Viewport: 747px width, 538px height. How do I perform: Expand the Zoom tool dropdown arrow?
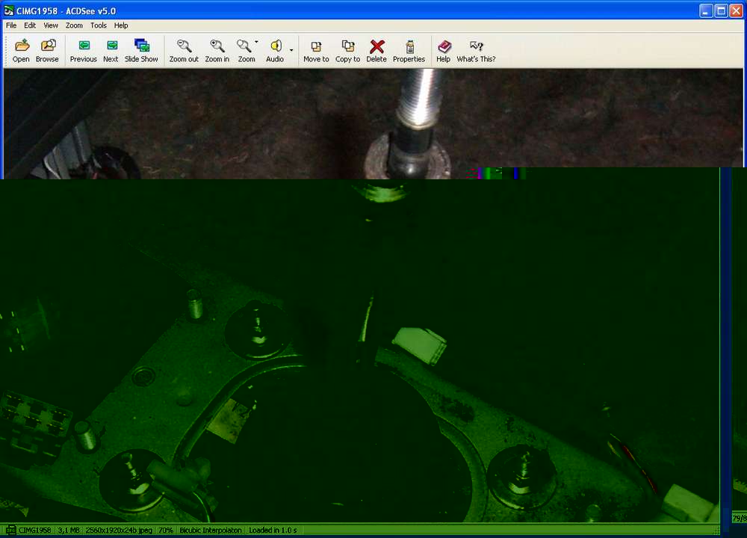pyautogui.click(x=257, y=42)
